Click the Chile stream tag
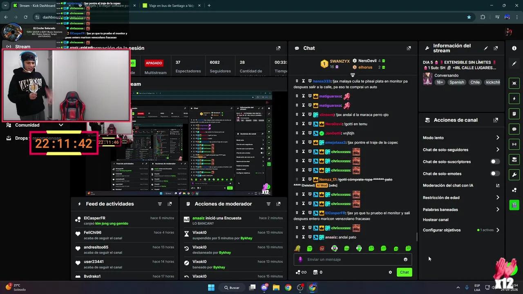Screen dimensions: 523x294 (475, 82)
